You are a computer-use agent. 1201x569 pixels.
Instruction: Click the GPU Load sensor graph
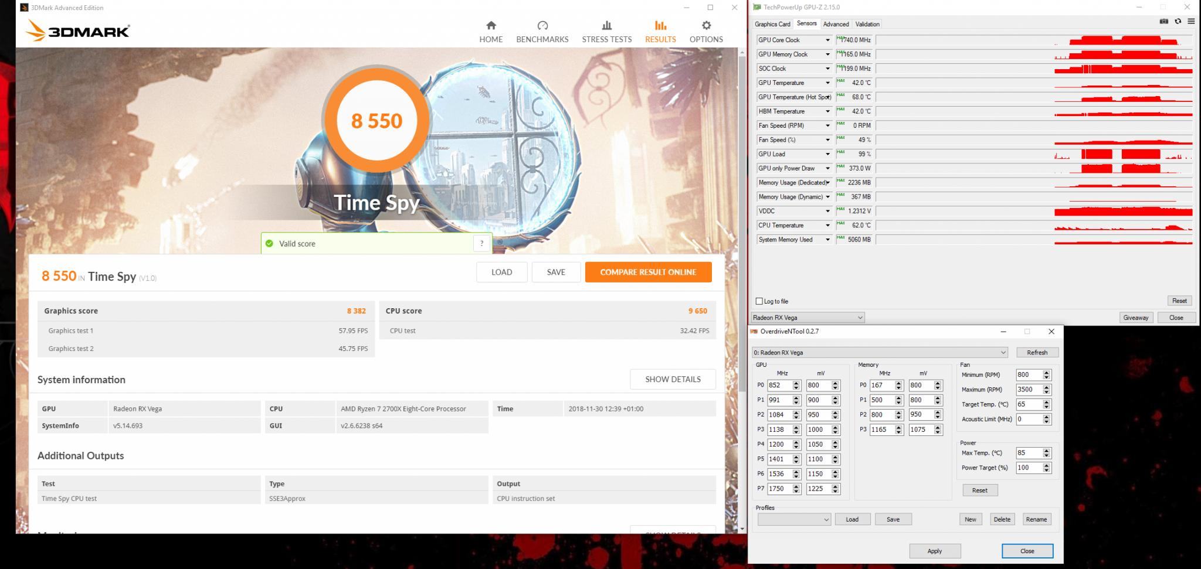coord(1034,154)
